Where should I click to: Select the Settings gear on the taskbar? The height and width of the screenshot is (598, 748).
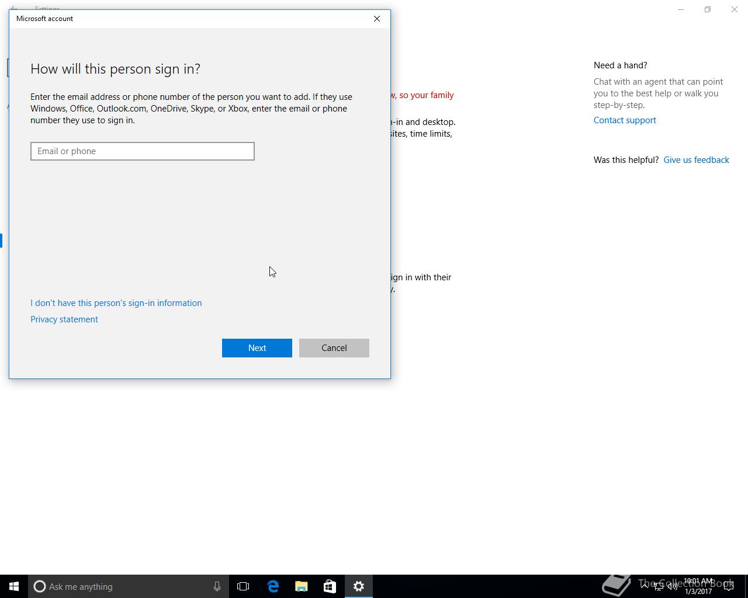pos(358,586)
